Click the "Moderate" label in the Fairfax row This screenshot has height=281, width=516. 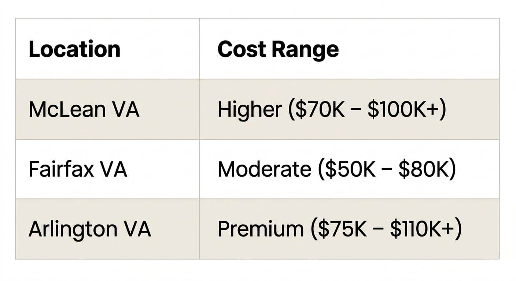[264, 169]
